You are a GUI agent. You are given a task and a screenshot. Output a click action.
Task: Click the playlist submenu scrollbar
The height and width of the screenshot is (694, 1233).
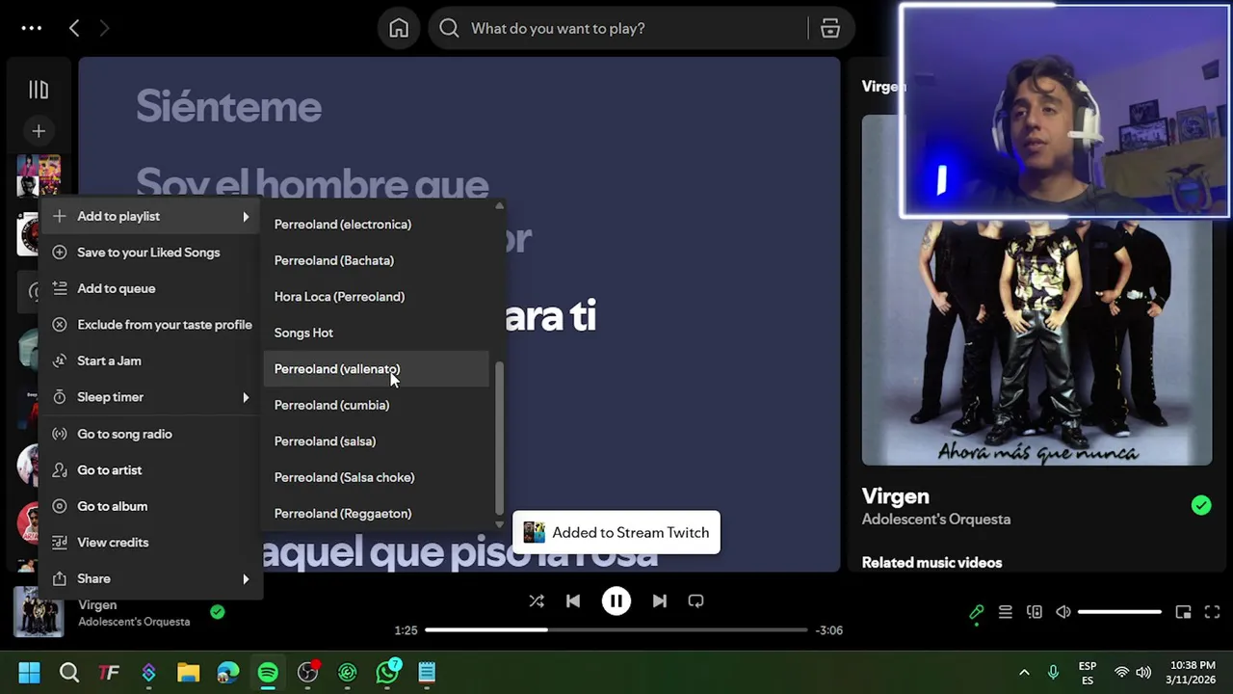click(499, 438)
